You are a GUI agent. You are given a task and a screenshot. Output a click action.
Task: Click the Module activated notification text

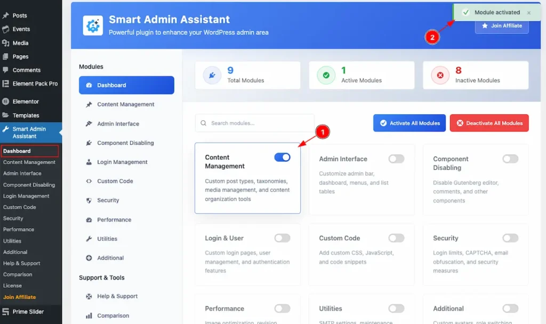pos(497,12)
